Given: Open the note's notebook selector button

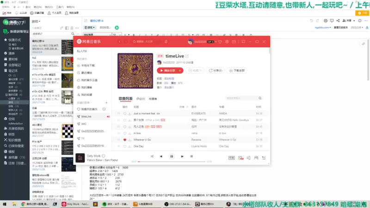Looking at the screenshot, I should pyautogui.click(x=90, y=28).
